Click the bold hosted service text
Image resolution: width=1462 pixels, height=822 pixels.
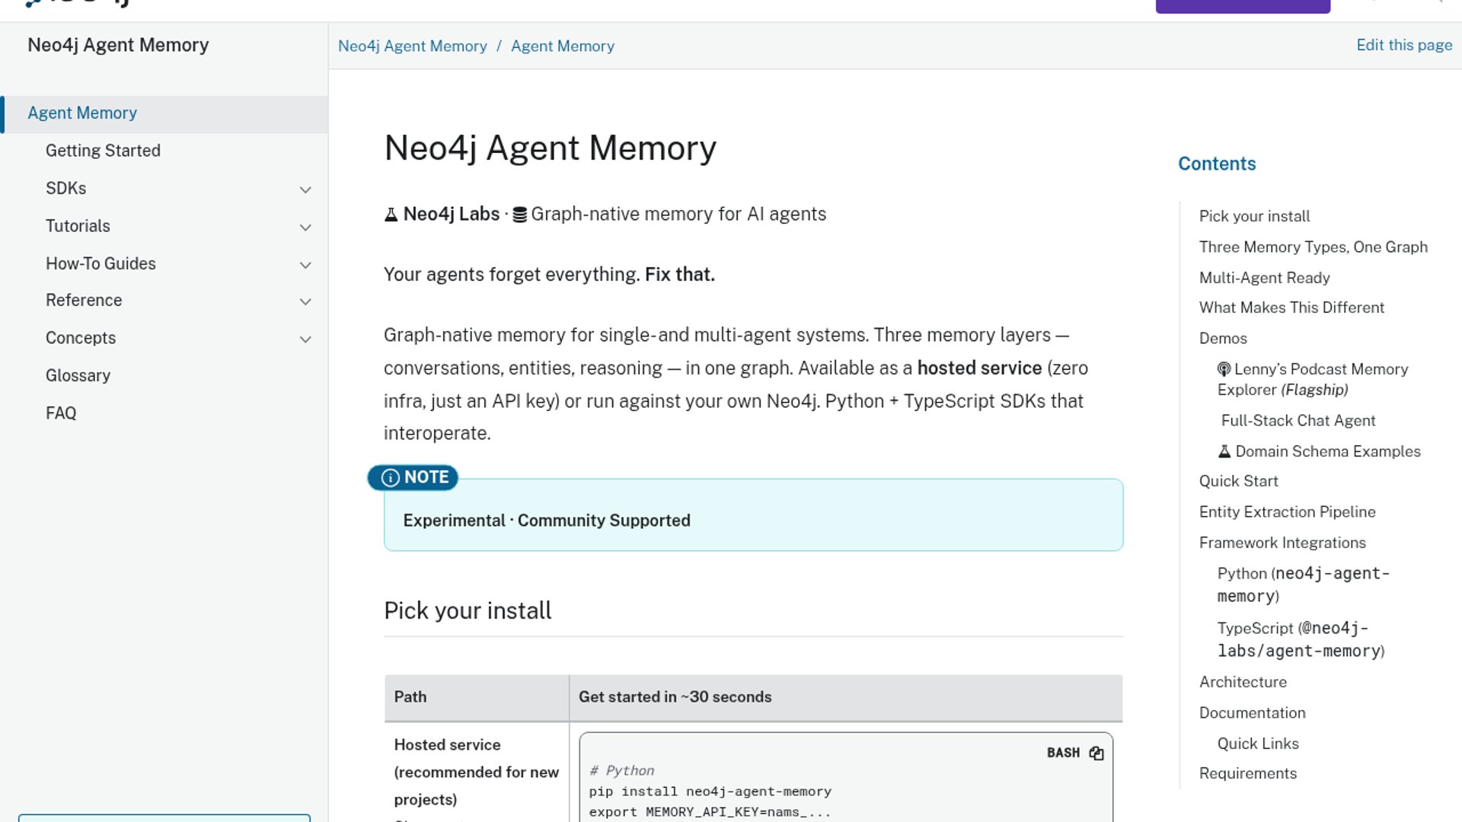coord(979,368)
